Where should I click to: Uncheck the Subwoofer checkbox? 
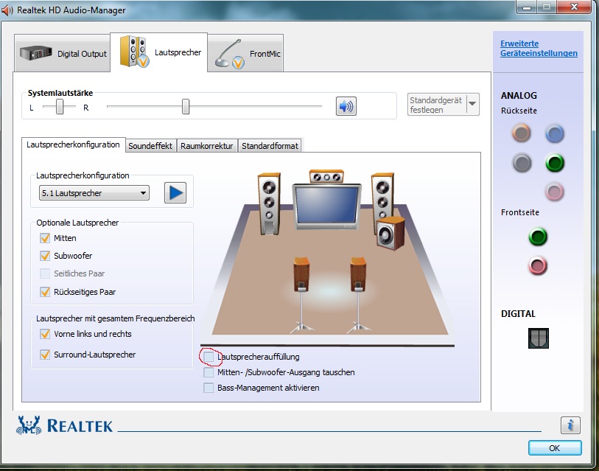(x=45, y=256)
